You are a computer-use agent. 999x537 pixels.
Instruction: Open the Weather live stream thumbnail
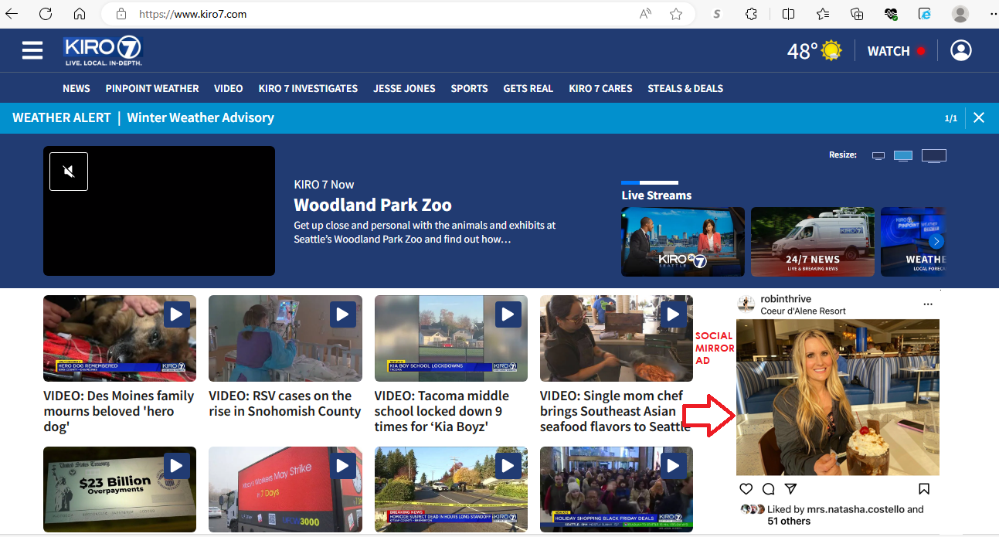click(913, 242)
